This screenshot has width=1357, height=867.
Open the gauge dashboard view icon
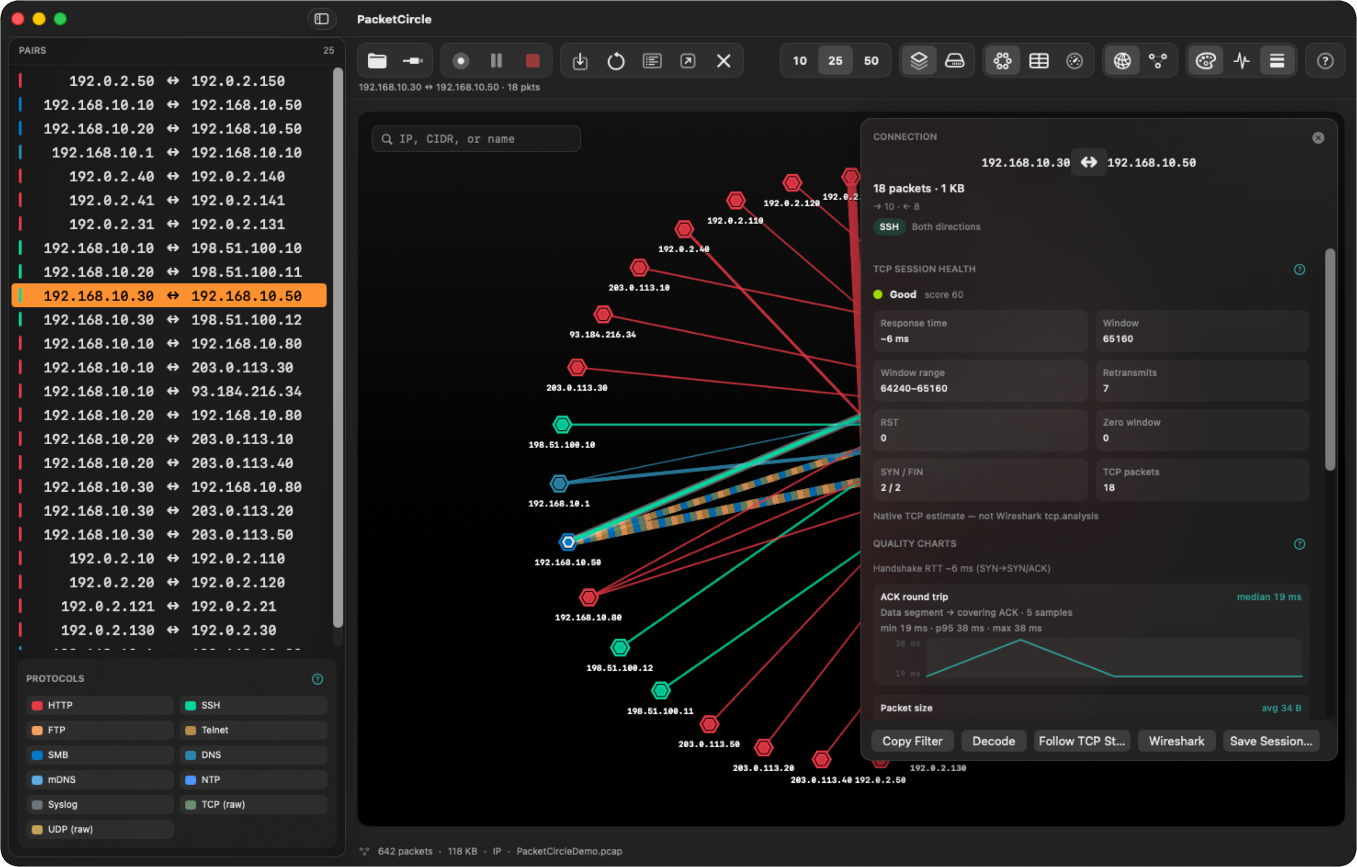coord(1074,61)
